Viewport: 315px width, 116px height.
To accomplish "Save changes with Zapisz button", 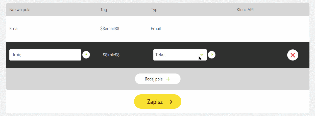I will [x=158, y=102].
